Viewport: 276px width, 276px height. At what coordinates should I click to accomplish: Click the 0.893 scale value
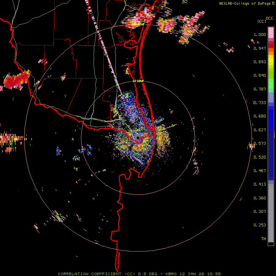(260, 62)
